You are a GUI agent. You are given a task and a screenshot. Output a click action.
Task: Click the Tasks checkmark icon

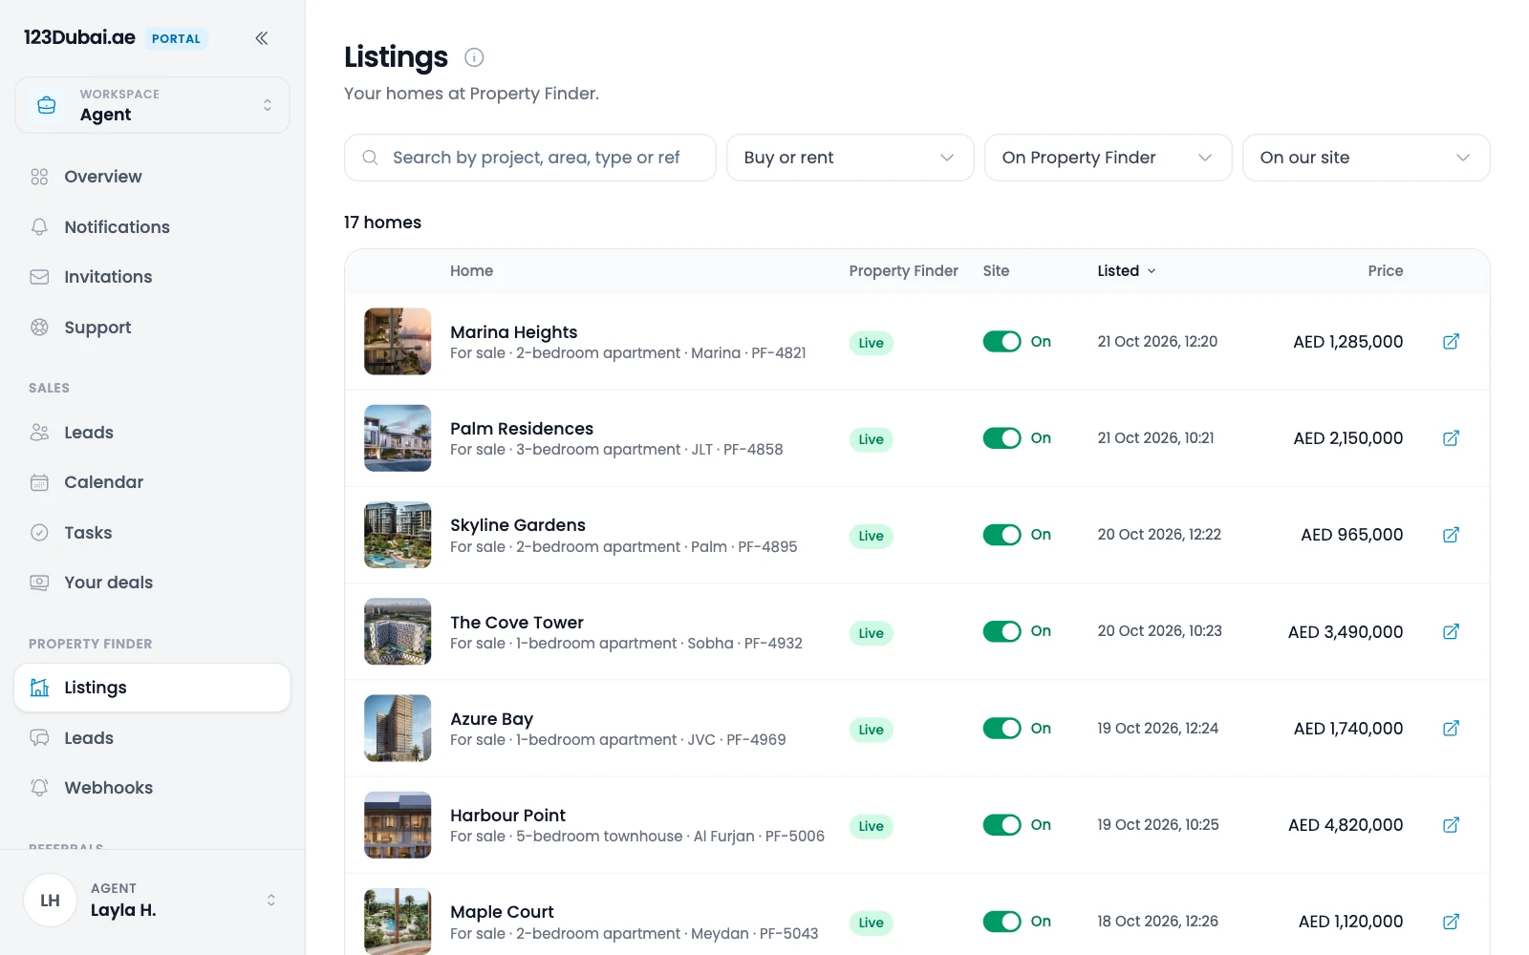[x=39, y=533]
